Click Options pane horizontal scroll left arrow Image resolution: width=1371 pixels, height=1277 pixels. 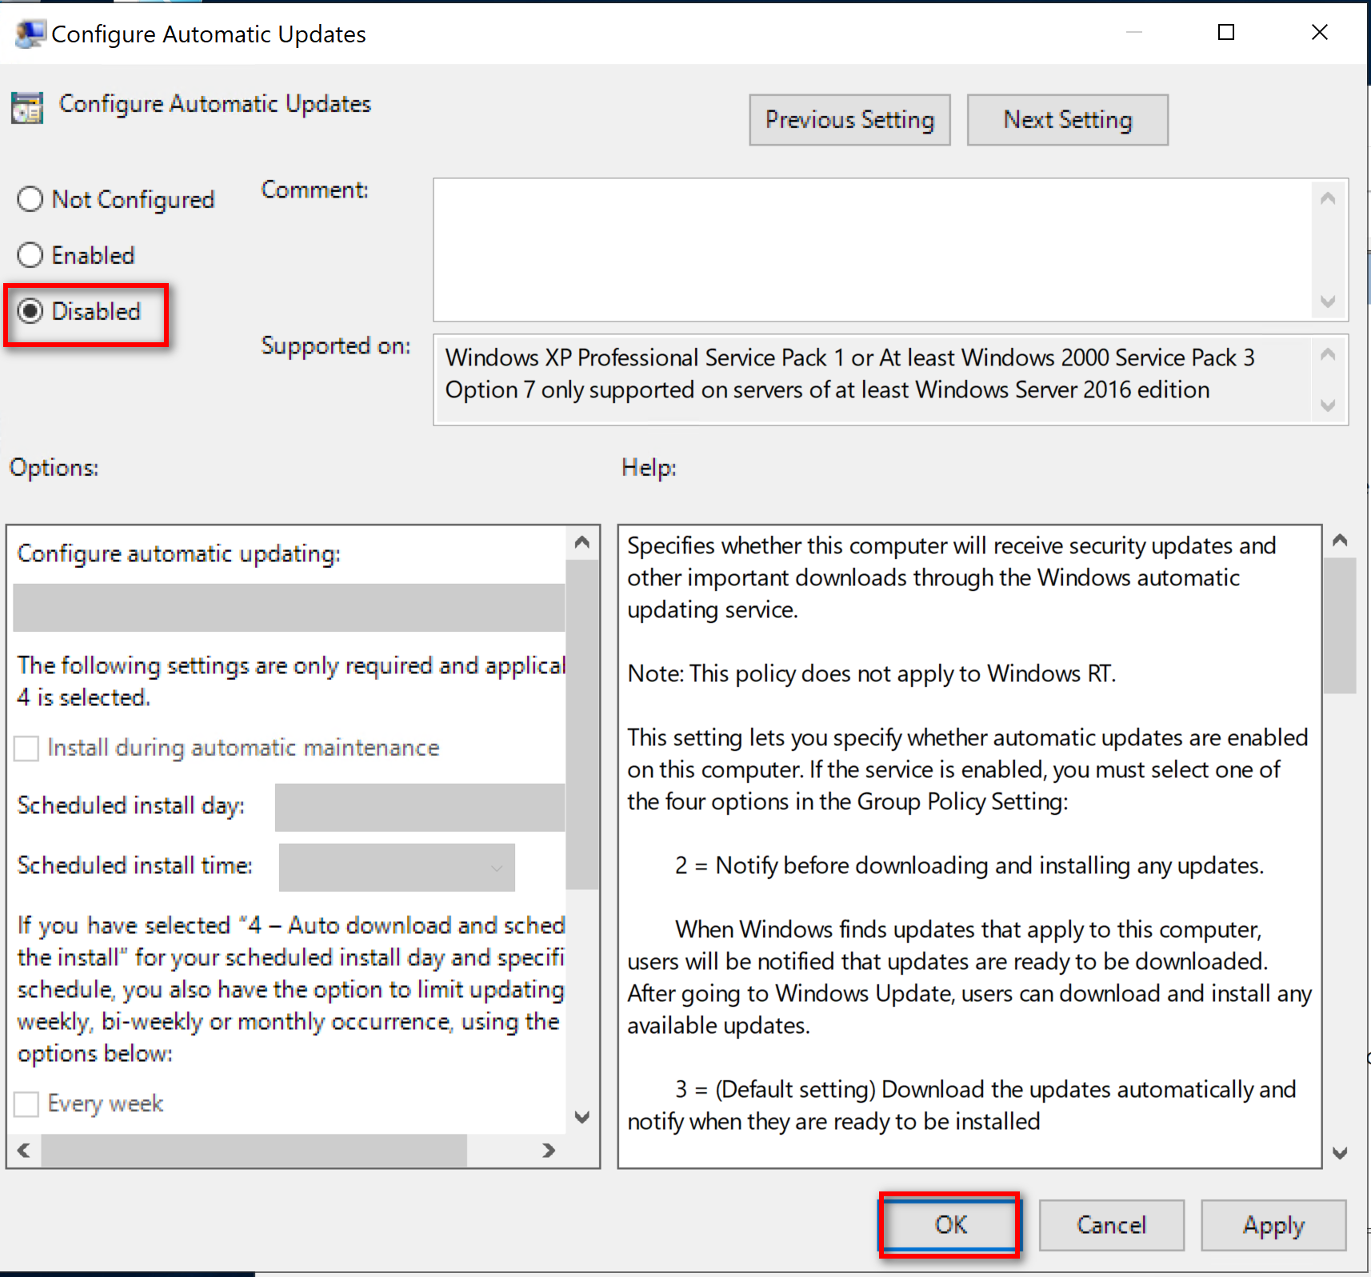pos(24,1150)
